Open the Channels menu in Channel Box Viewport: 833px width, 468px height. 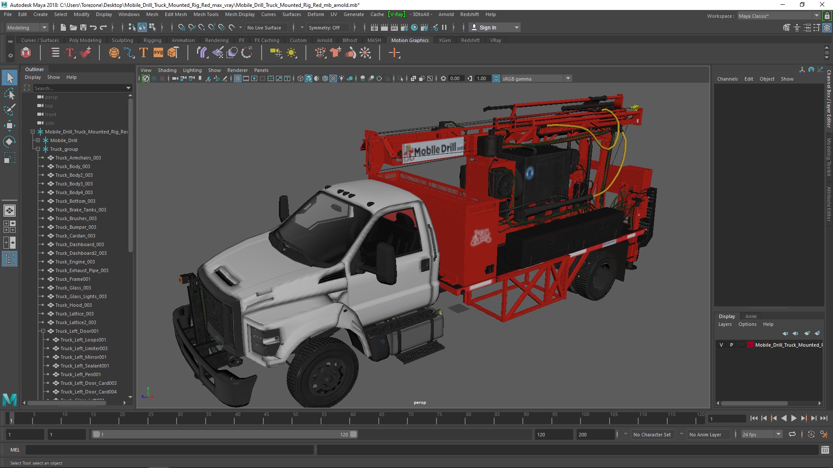[727, 79]
